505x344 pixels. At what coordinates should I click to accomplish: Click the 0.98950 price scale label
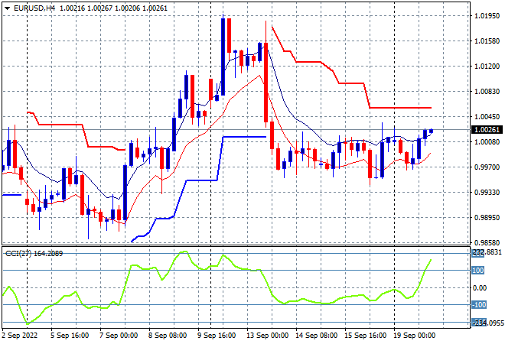point(487,218)
